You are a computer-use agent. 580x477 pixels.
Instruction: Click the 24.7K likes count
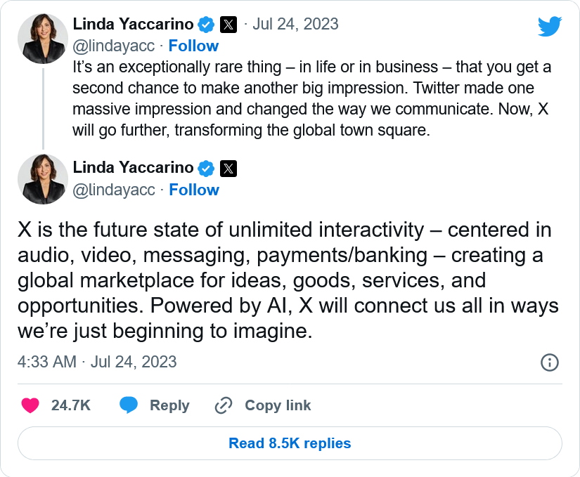[71, 405]
